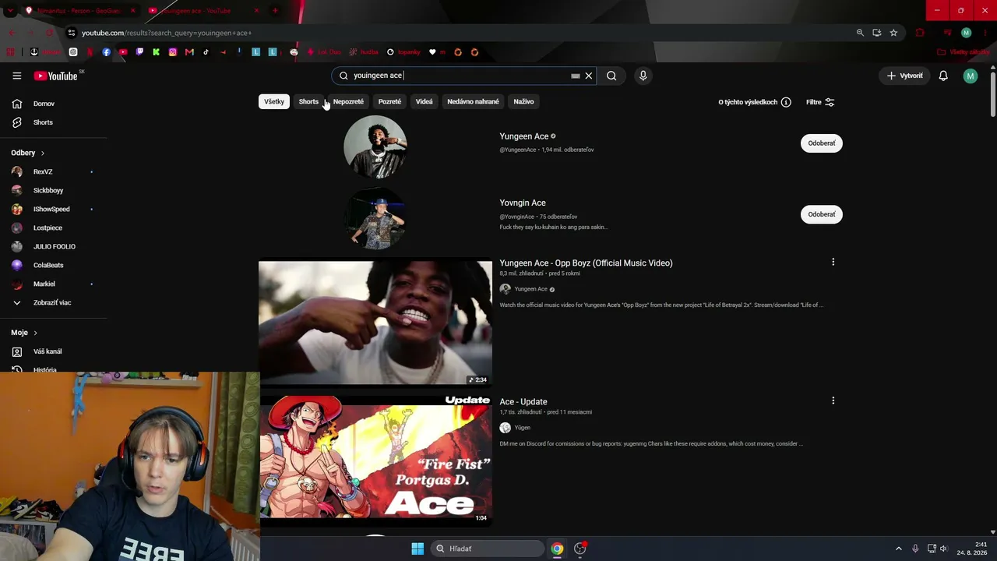Expand Zobraziť viac subscriptions list
The width and height of the screenshot is (997, 561).
[x=52, y=302]
